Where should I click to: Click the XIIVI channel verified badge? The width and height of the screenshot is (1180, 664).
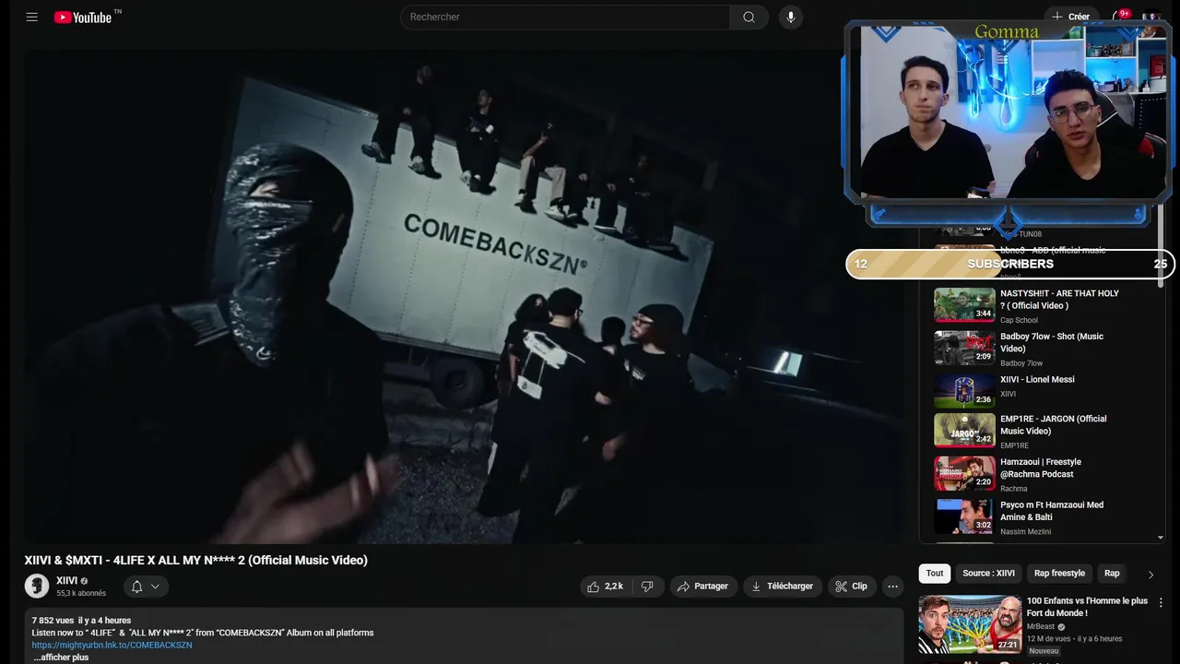[x=85, y=581]
